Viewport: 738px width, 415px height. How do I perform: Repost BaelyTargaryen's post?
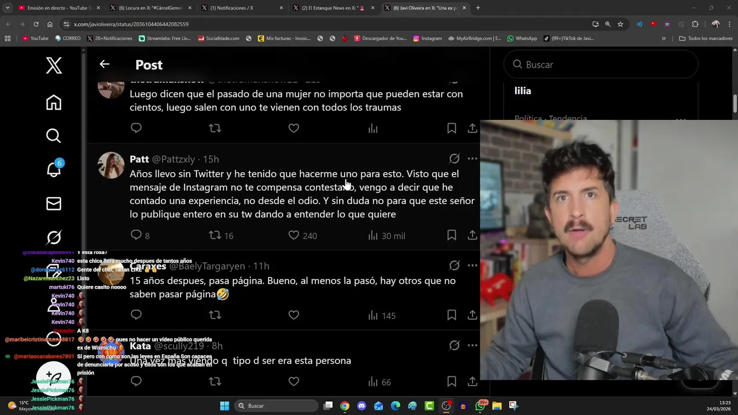tap(214, 315)
